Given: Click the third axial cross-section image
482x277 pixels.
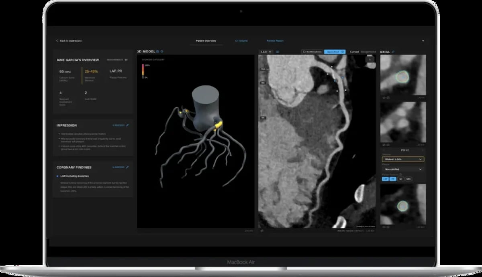Looking at the screenshot, I should point(403,204).
